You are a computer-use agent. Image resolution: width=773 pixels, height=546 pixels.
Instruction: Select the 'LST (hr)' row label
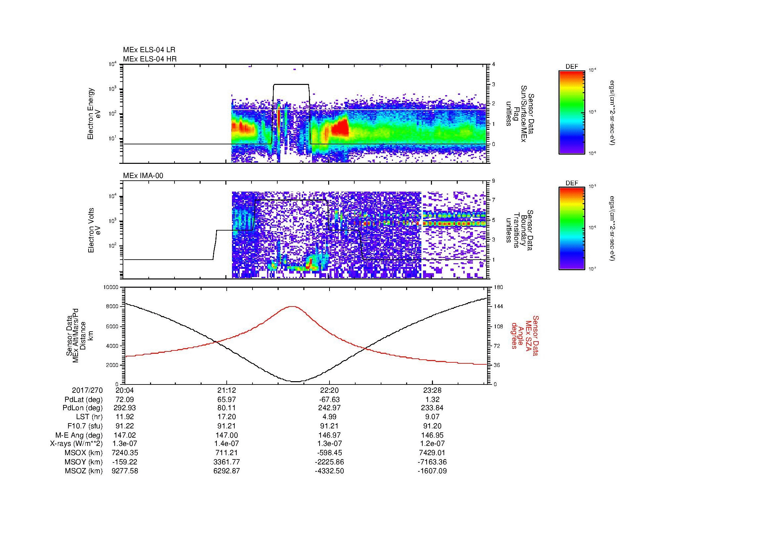89,418
